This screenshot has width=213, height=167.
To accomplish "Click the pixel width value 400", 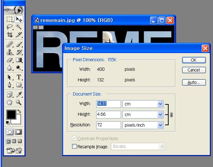I will (101, 69).
